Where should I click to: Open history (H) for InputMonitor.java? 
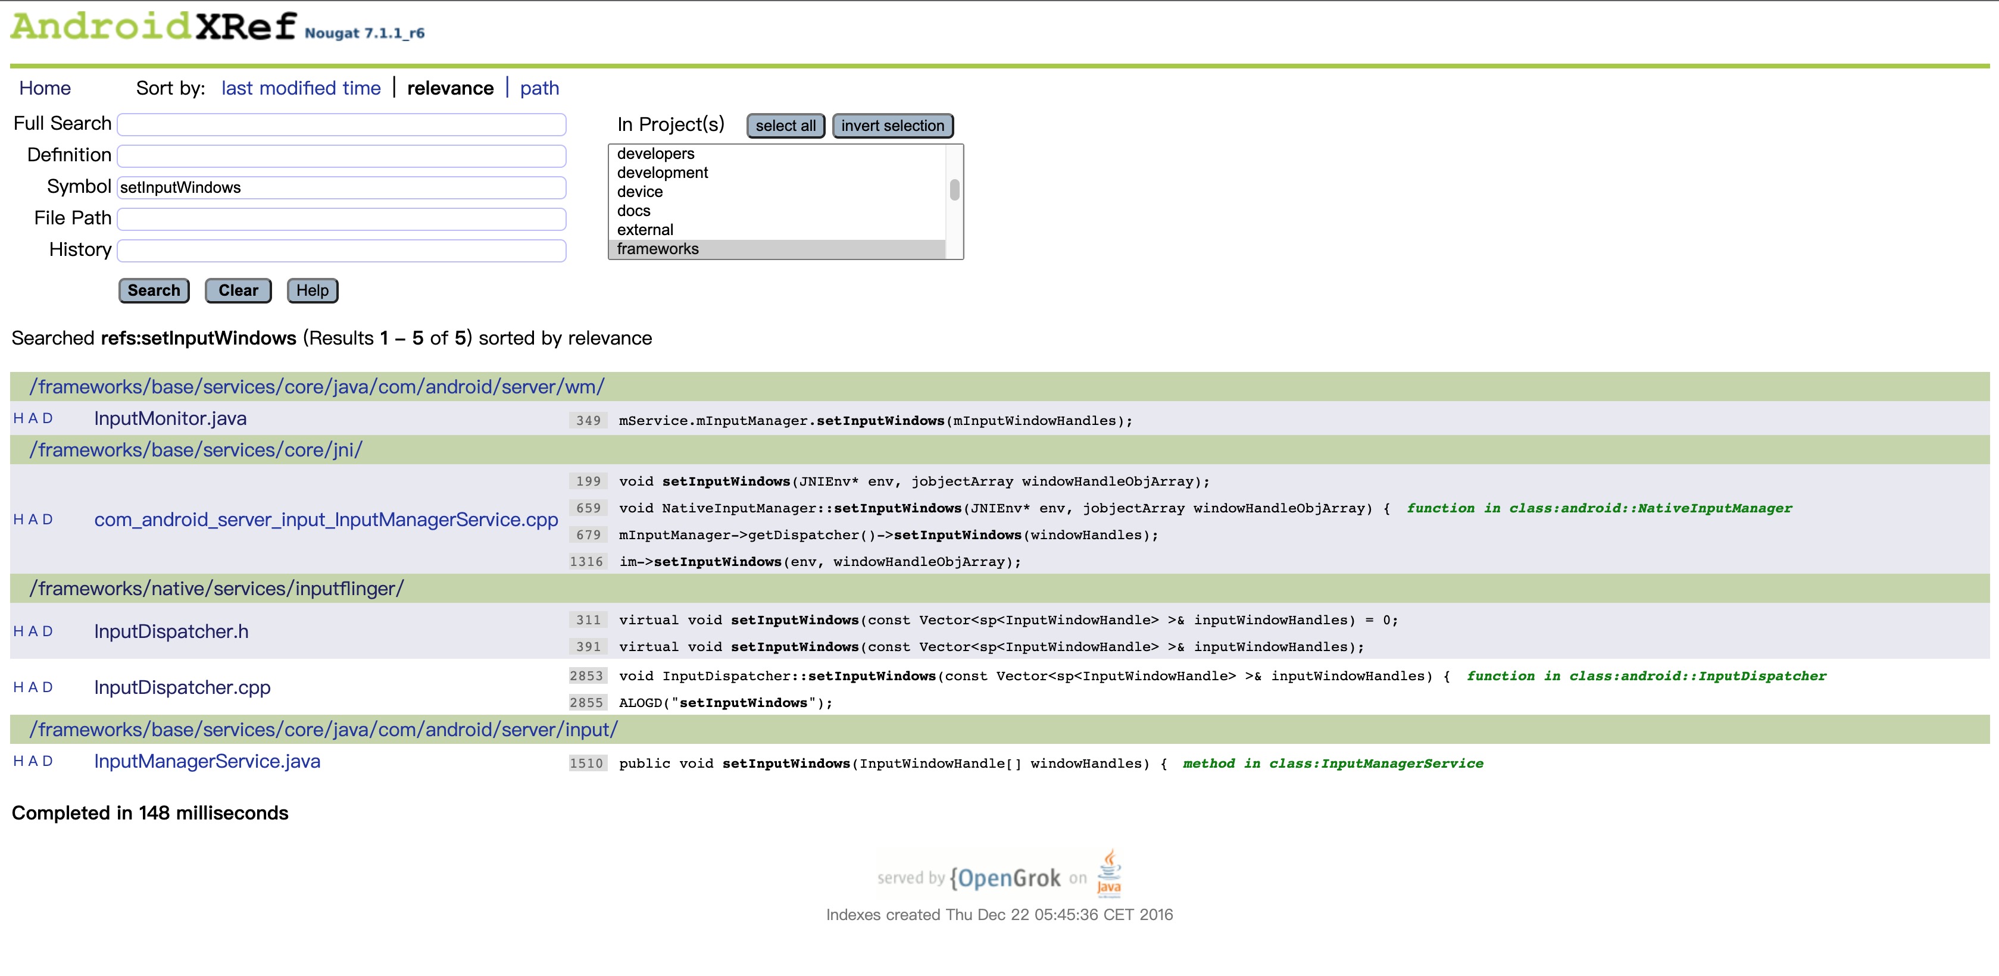coord(18,418)
